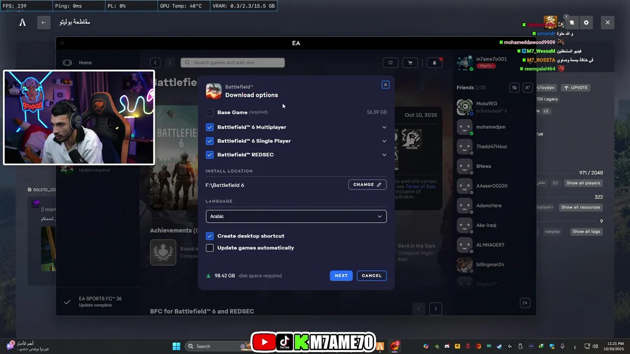Click the roleplay tag

(552, 232)
